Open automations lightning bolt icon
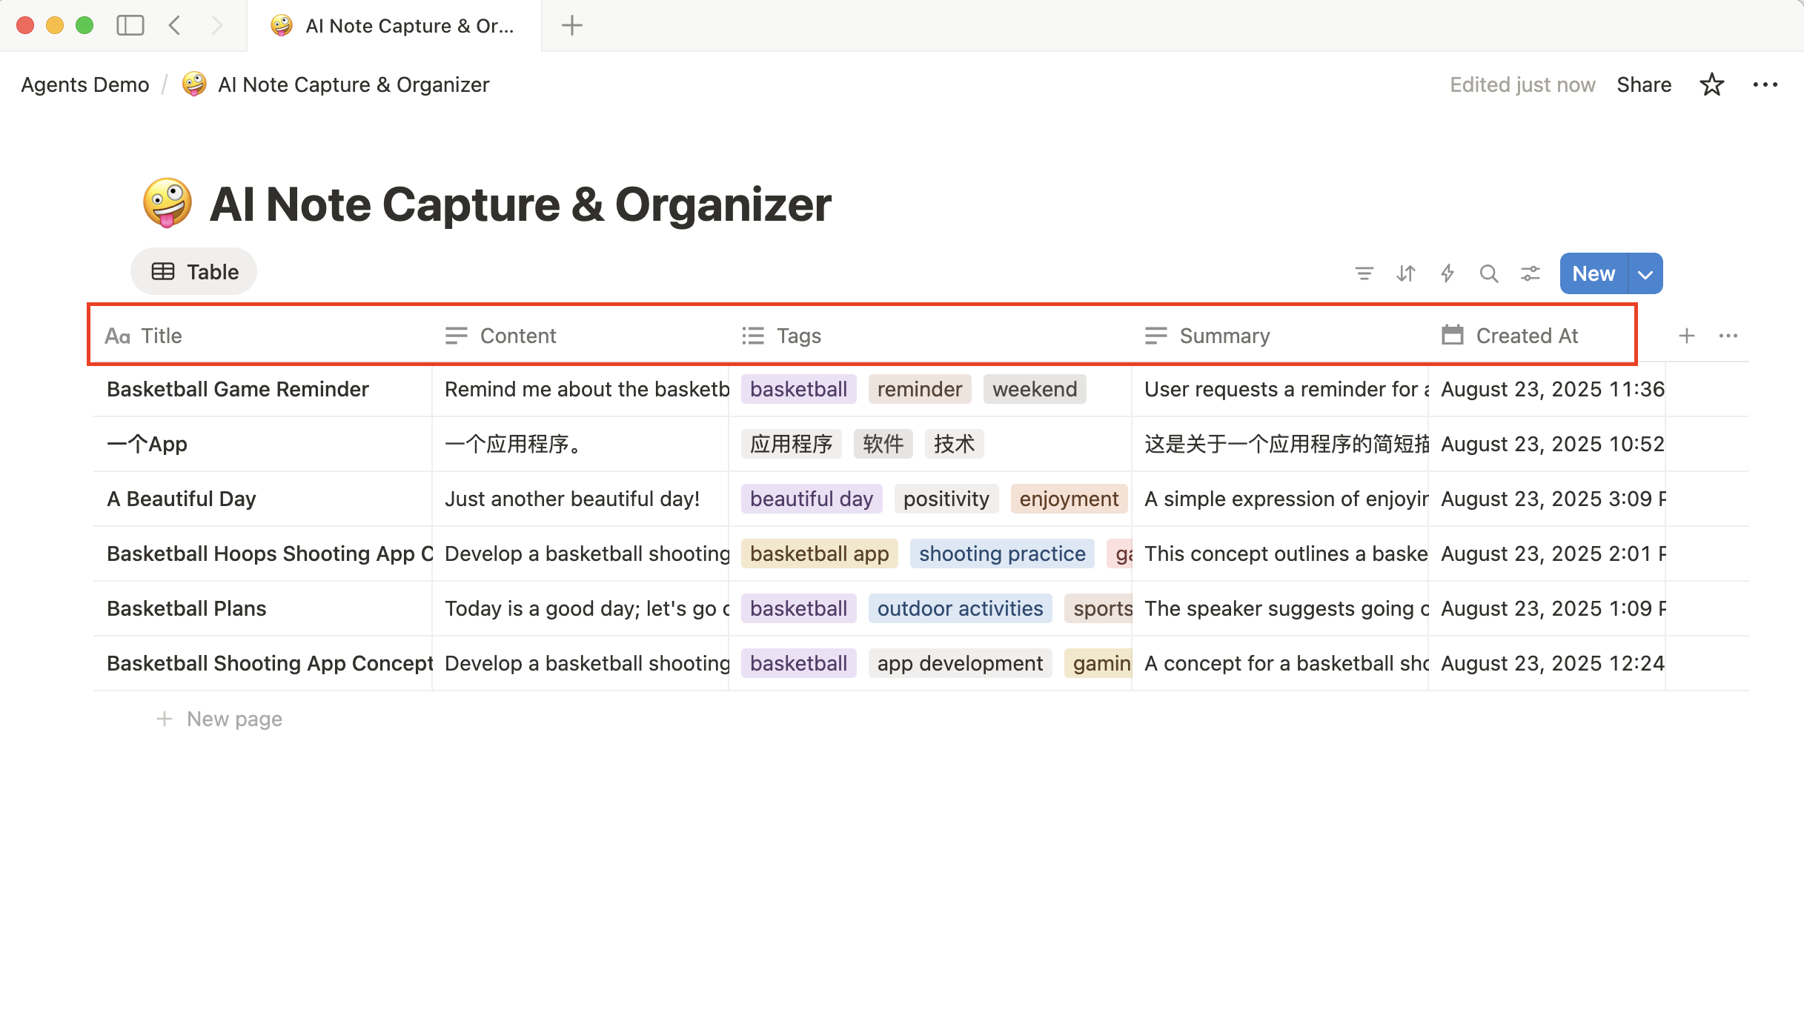Image resolution: width=1804 pixels, height=1024 pixels. (1447, 273)
